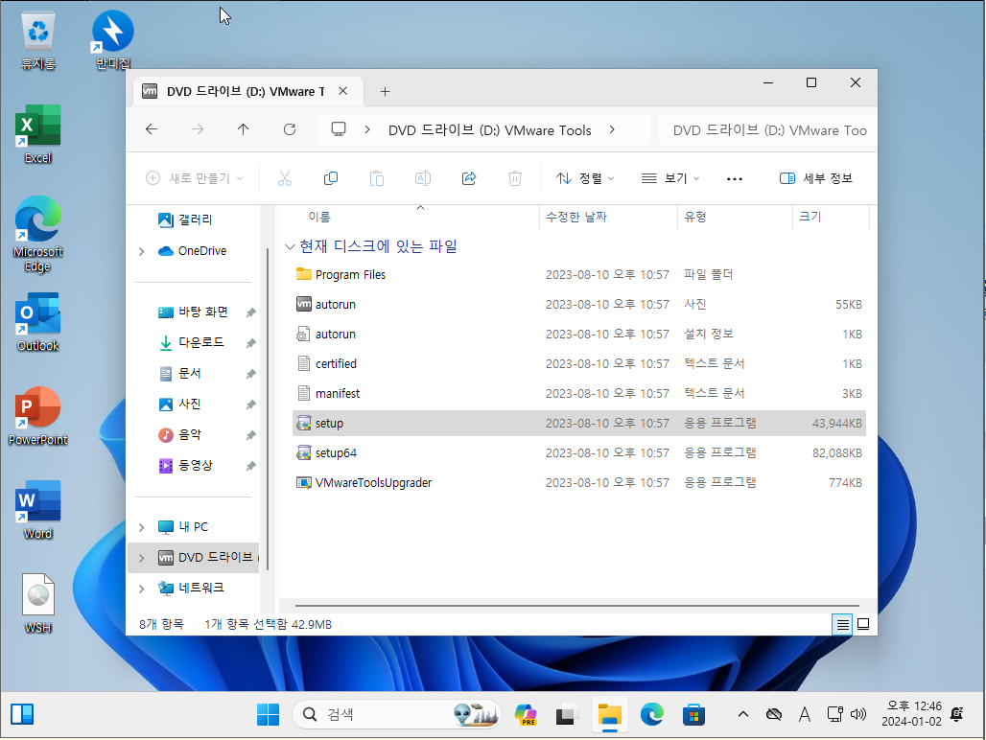The width and height of the screenshot is (986, 740).
Task: Select the Excel desktop shortcut
Action: click(x=37, y=134)
